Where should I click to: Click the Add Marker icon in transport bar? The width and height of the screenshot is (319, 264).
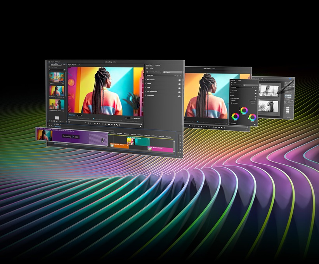(86, 123)
